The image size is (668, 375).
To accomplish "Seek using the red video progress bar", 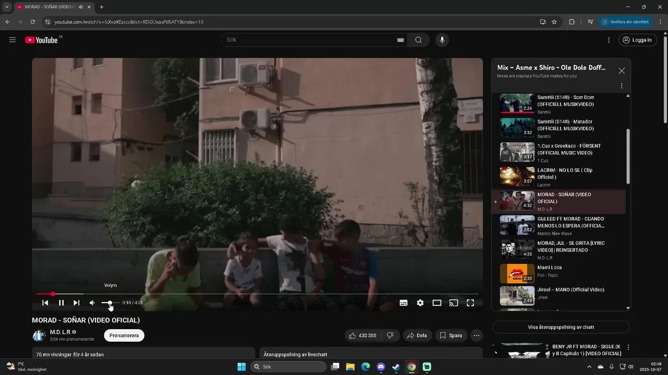I will click(257, 294).
